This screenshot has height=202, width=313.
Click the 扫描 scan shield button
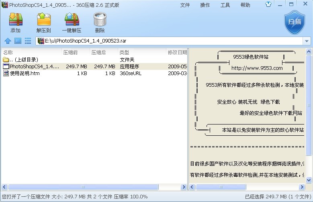coord(295,22)
